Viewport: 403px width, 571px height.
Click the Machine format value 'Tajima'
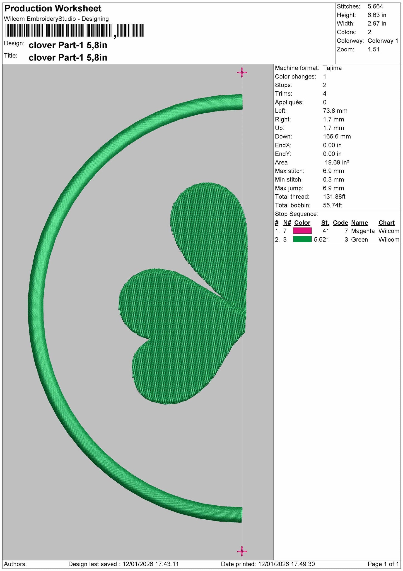332,68
